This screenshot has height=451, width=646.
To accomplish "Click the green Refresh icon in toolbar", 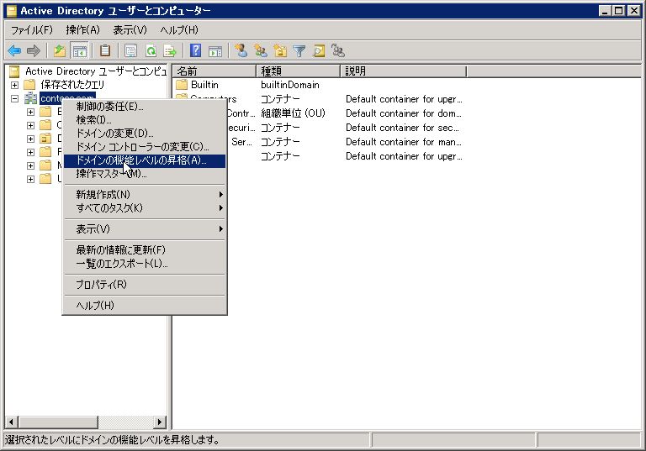I will [151, 51].
